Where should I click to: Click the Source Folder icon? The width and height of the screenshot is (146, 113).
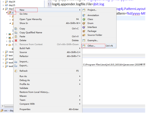point(84,35)
